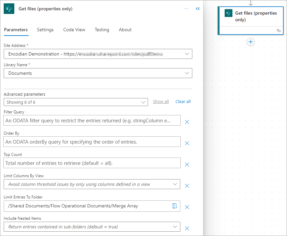Remove the Order By parameter
Screen dimensions: 287x236
(187, 143)
